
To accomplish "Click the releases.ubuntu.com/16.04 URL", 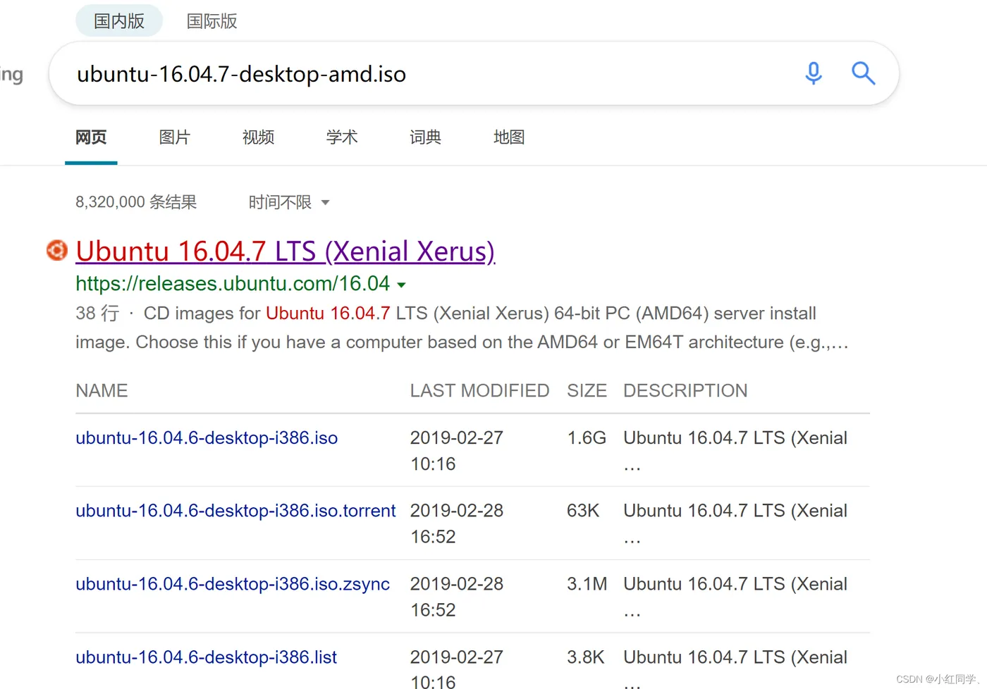I will pos(233,283).
